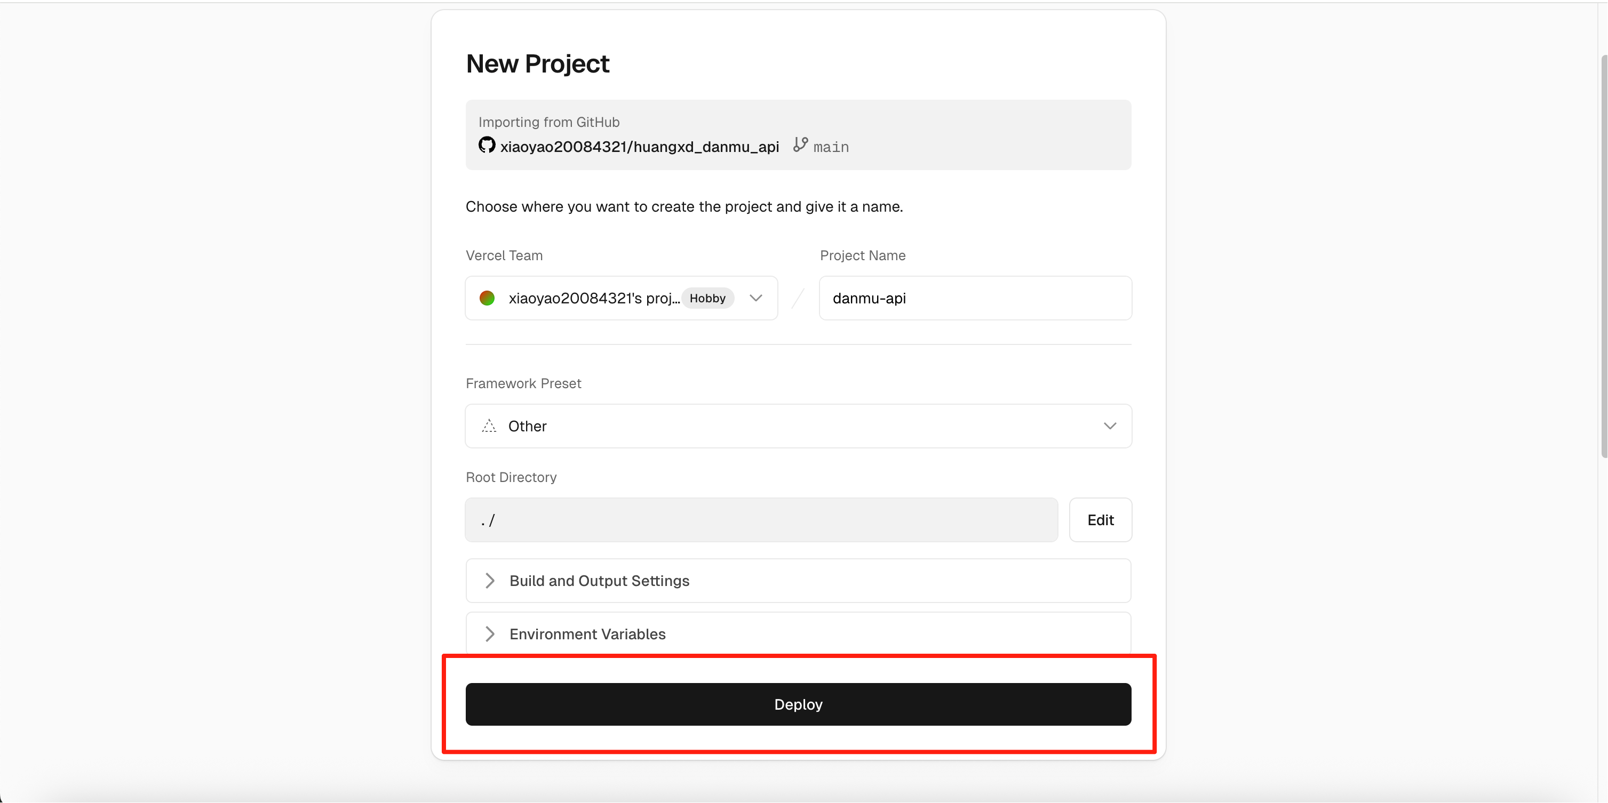Focus the Project Name field containing danmu-api
Viewport: 1608px width, 803px height.
pos(976,298)
